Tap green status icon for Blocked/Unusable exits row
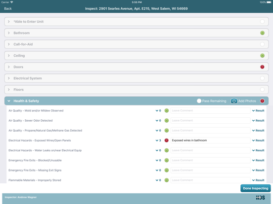This screenshot has width=273, height=204. point(167,160)
